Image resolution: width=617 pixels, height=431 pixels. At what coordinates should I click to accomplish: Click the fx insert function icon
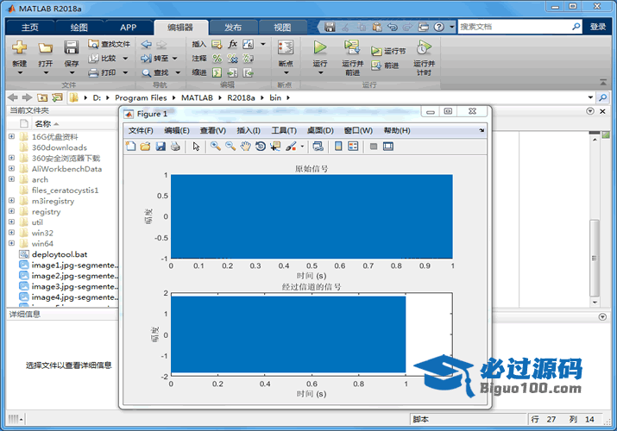coord(232,44)
